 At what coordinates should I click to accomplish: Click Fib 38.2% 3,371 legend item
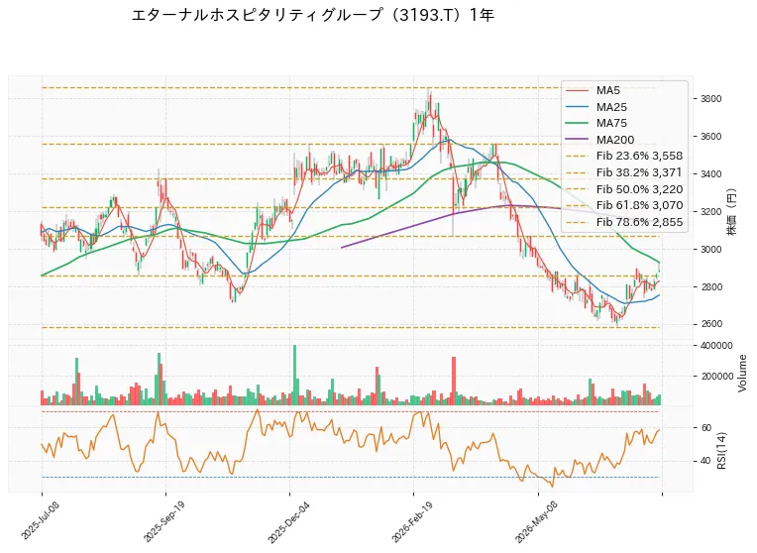click(x=624, y=172)
